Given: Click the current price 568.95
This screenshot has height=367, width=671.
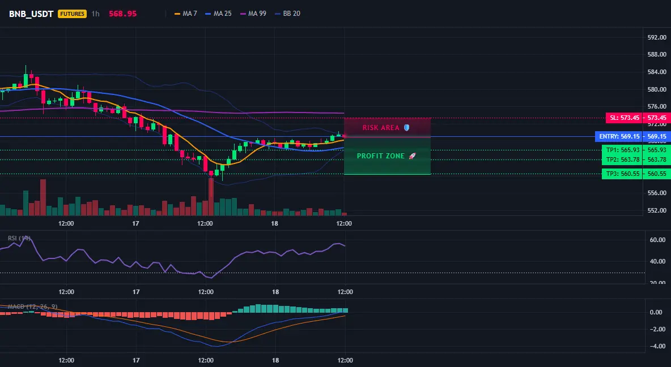Looking at the screenshot, I should click(122, 14).
